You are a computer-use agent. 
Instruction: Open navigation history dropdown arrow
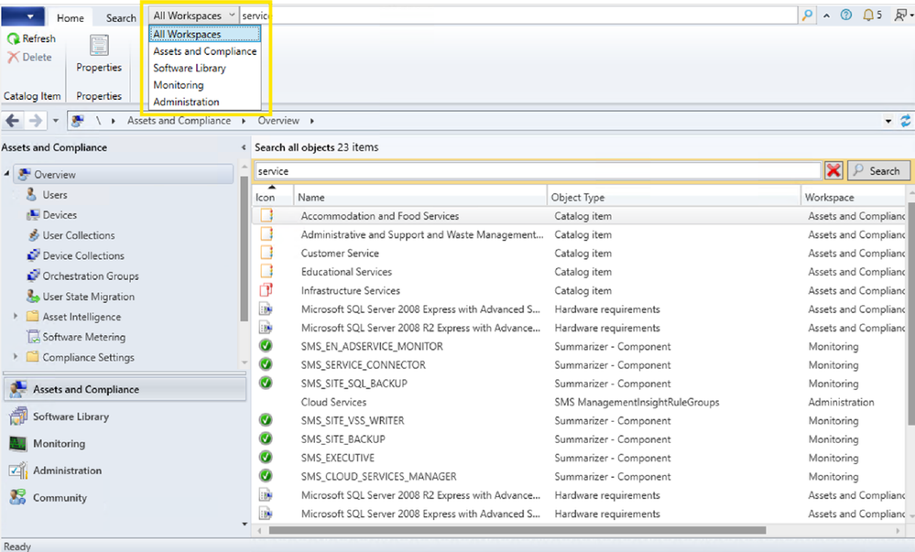coord(56,121)
